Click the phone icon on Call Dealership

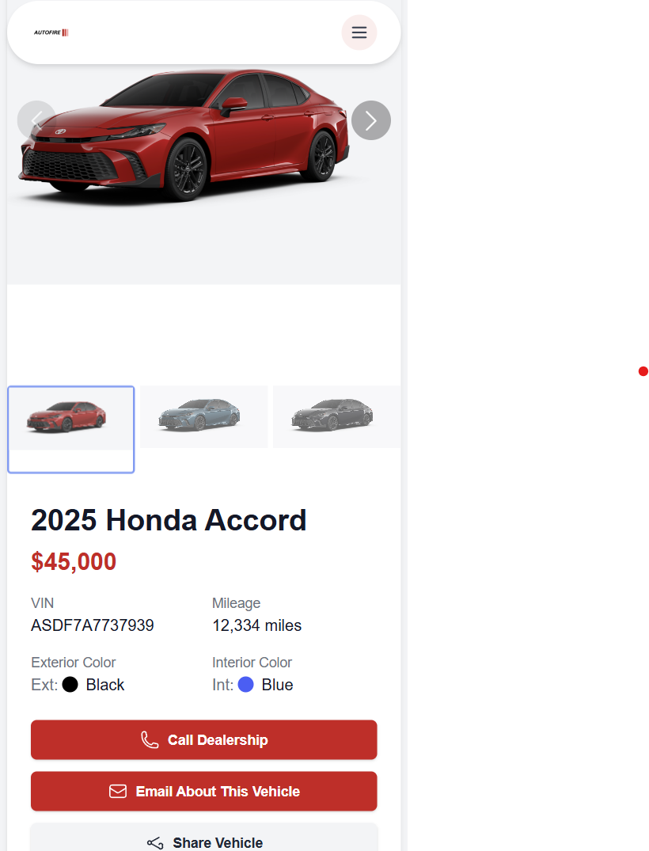coord(150,739)
